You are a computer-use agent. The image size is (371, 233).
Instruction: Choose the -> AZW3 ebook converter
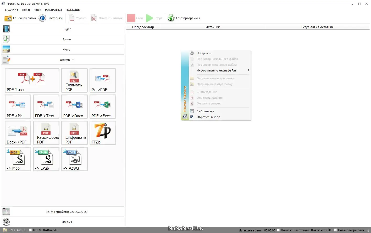(x=74, y=159)
